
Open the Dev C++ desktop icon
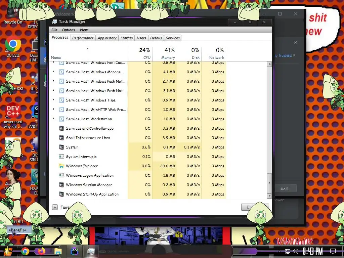point(13,115)
